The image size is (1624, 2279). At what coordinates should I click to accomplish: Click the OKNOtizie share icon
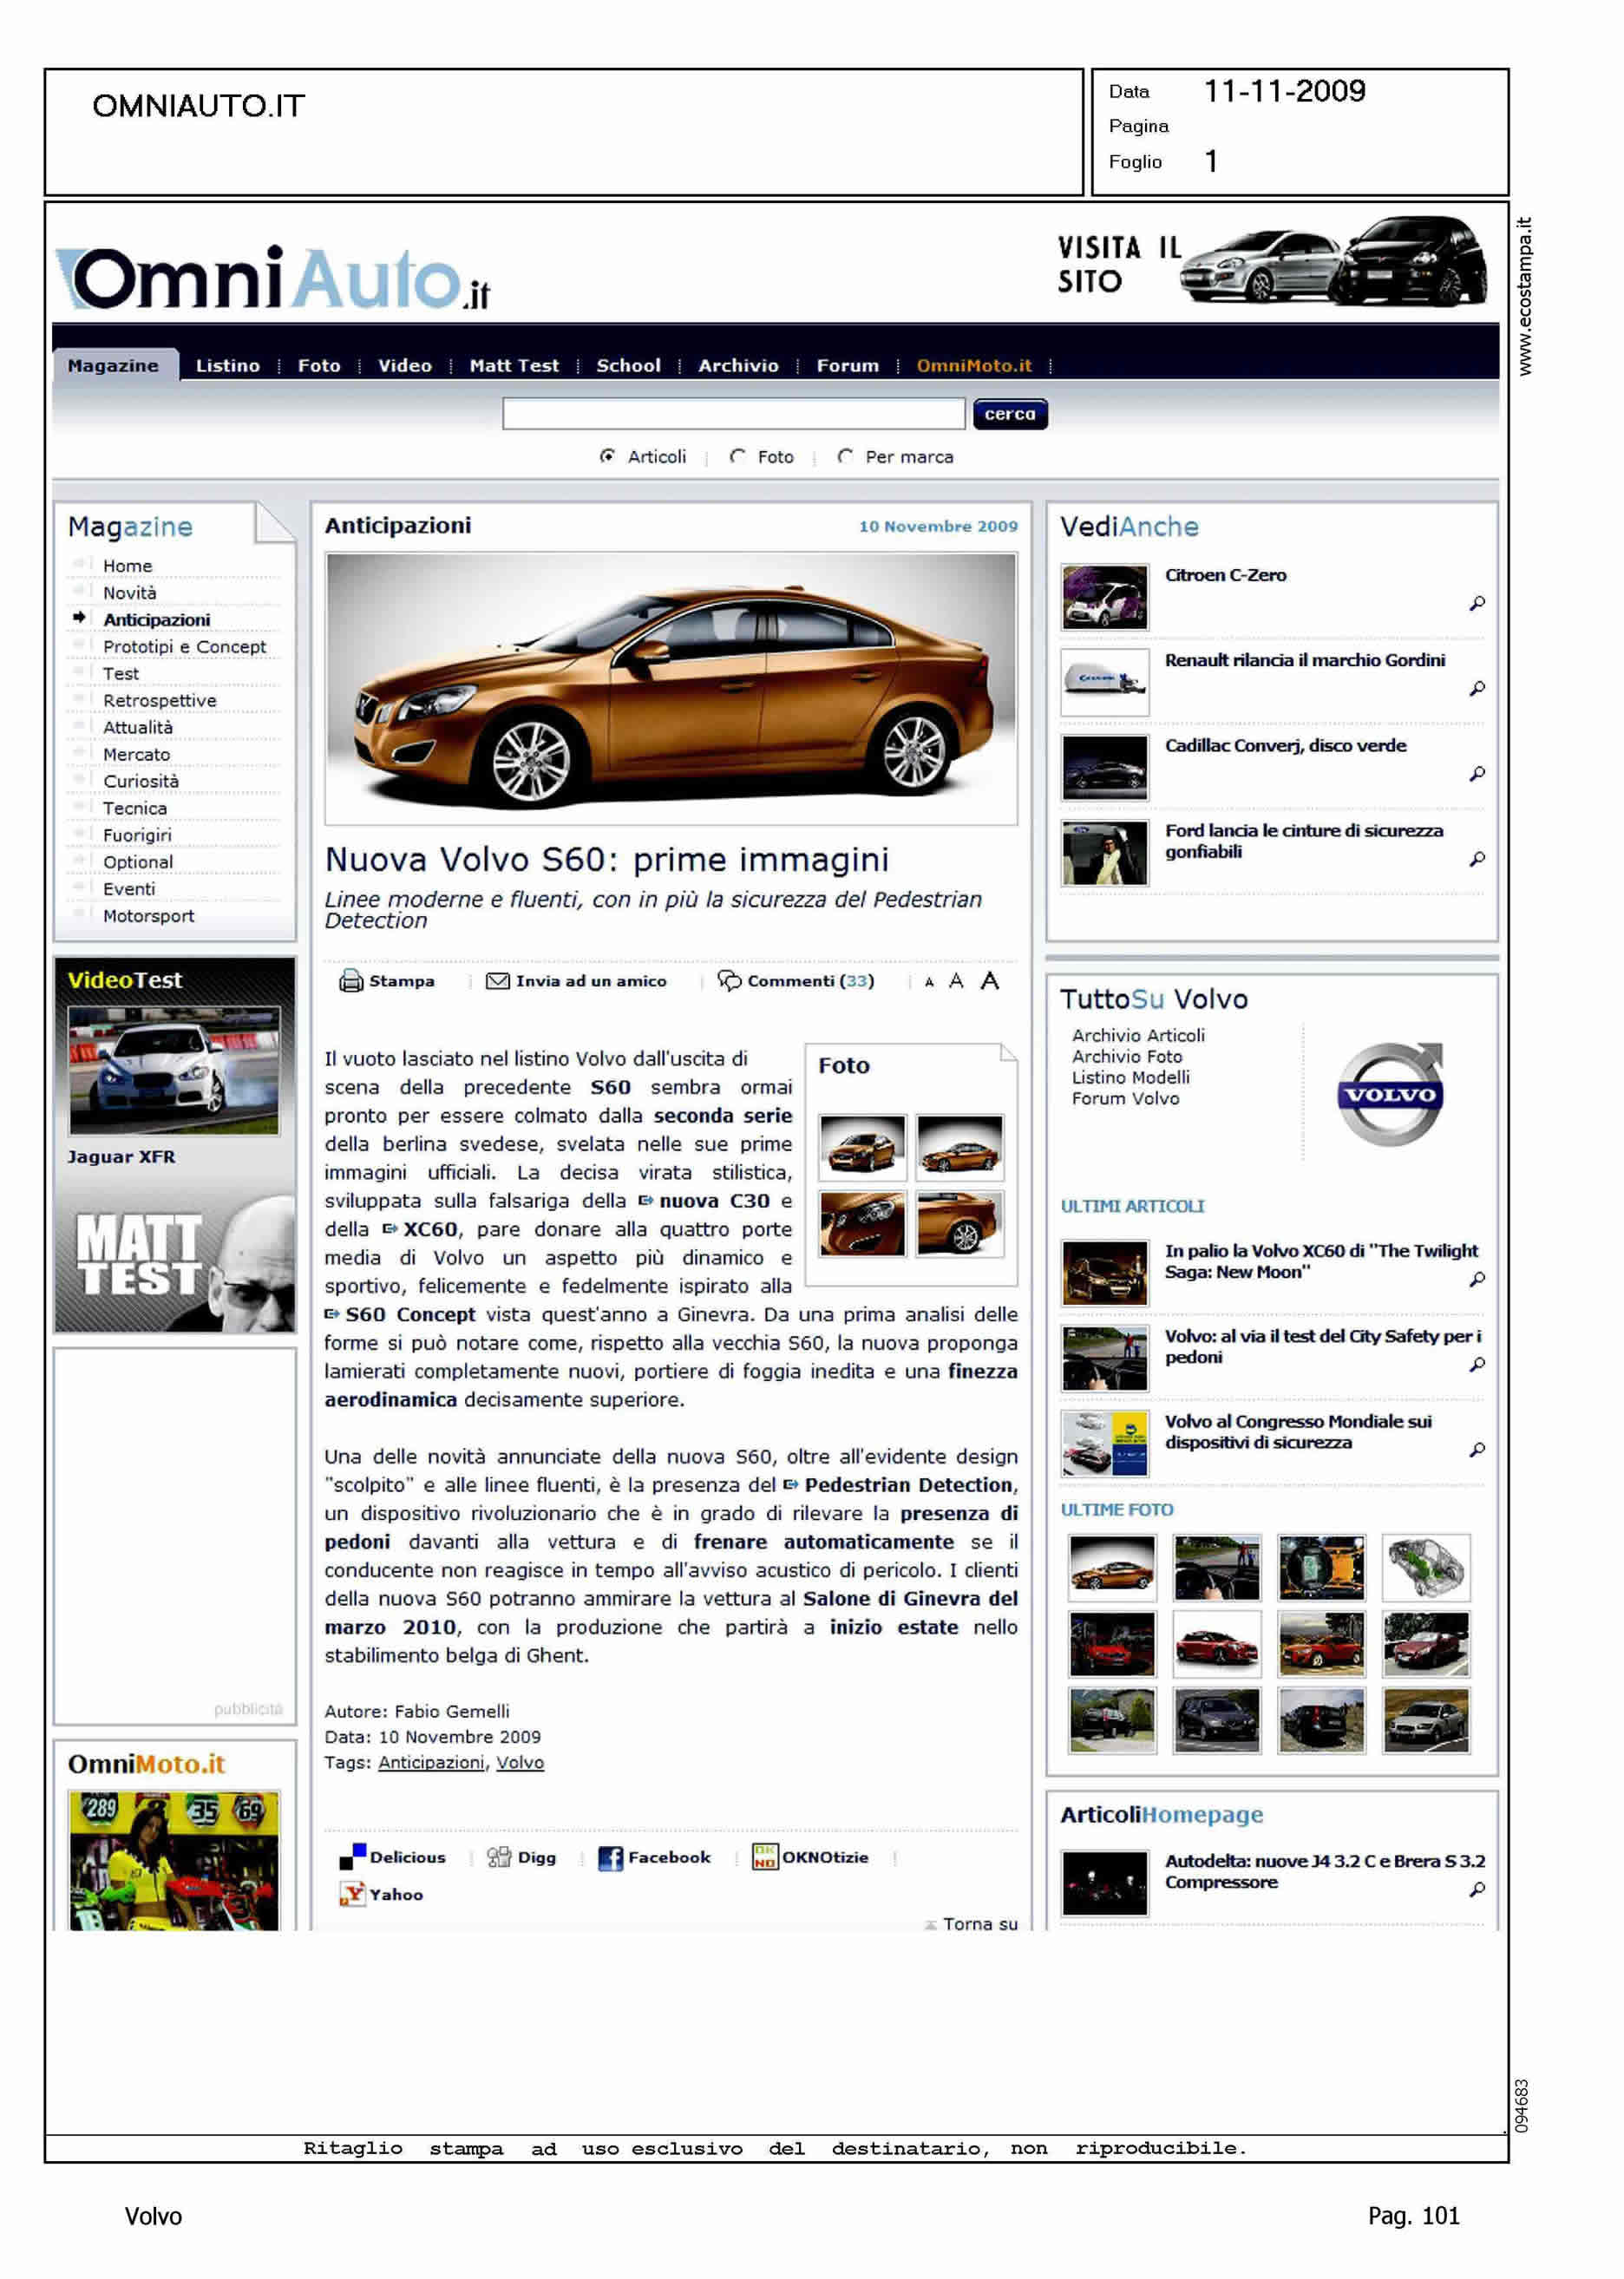coord(764,1857)
